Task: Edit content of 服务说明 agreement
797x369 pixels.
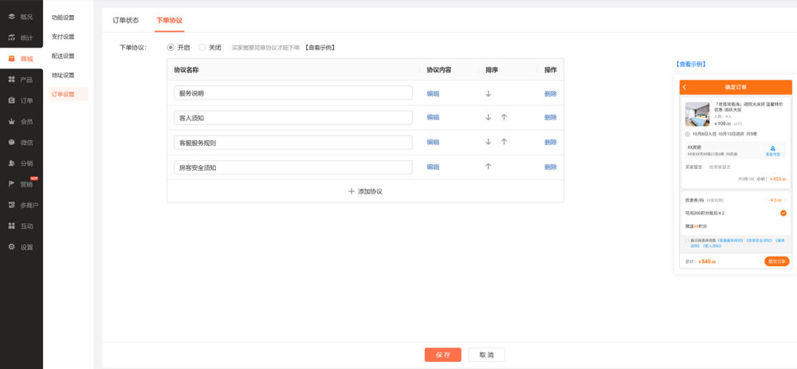Action: click(x=433, y=93)
